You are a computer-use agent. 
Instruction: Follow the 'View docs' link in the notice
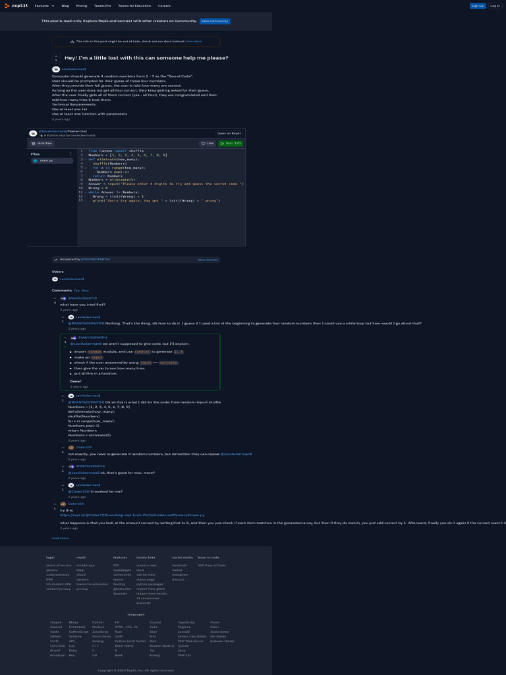point(194,42)
